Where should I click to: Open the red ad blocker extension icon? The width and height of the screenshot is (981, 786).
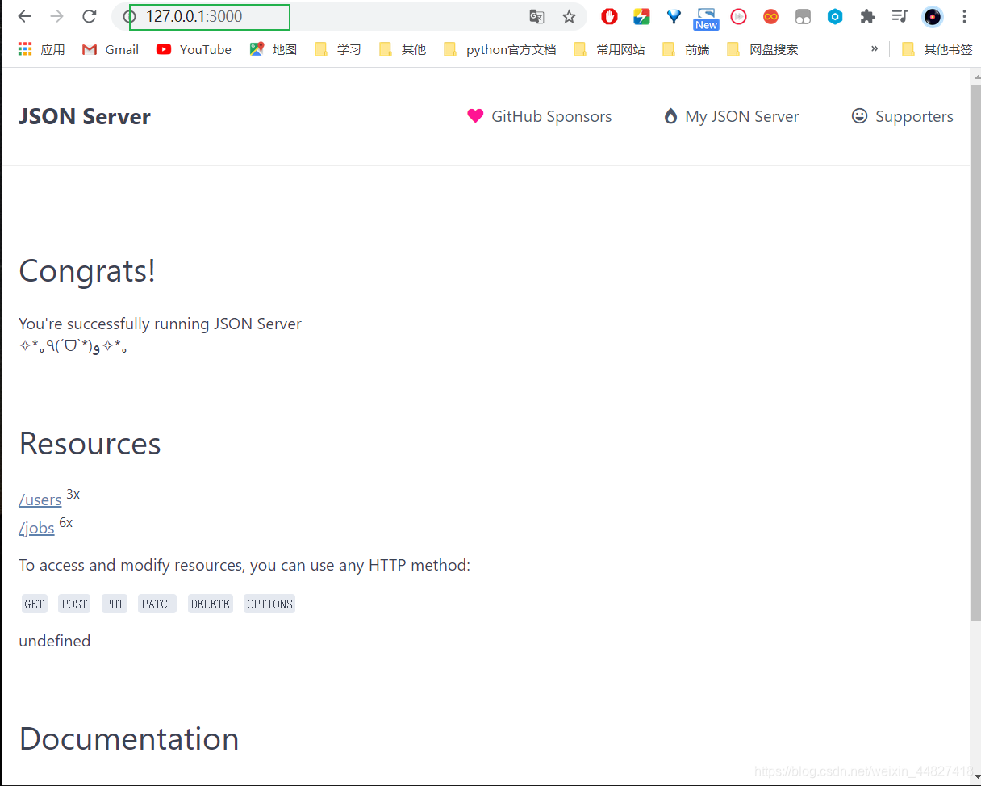[609, 16]
